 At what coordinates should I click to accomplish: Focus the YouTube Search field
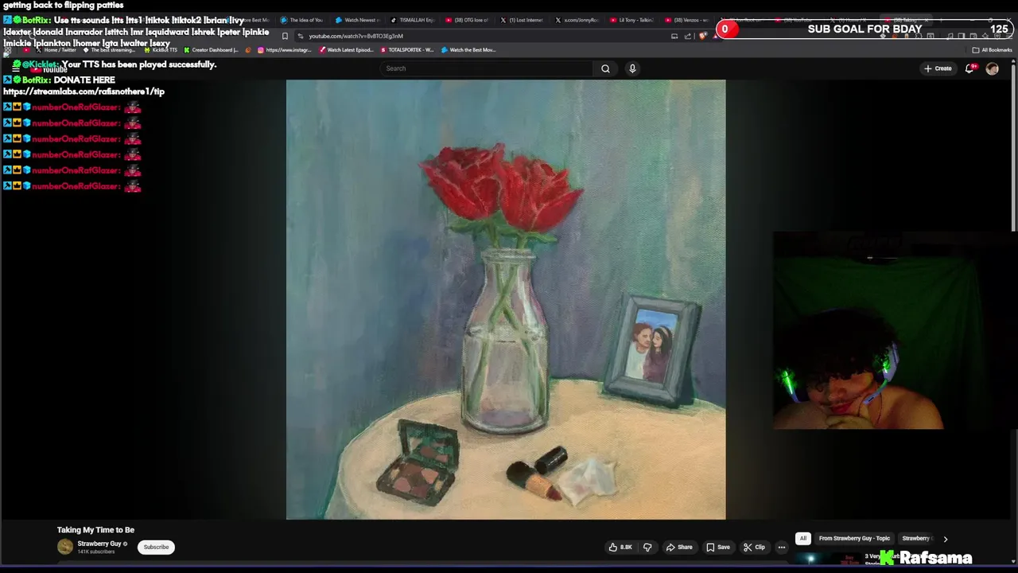pos(487,68)
